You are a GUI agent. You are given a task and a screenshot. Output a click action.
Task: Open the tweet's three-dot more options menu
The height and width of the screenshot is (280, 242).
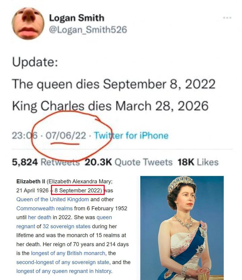[x=227, y=18]
